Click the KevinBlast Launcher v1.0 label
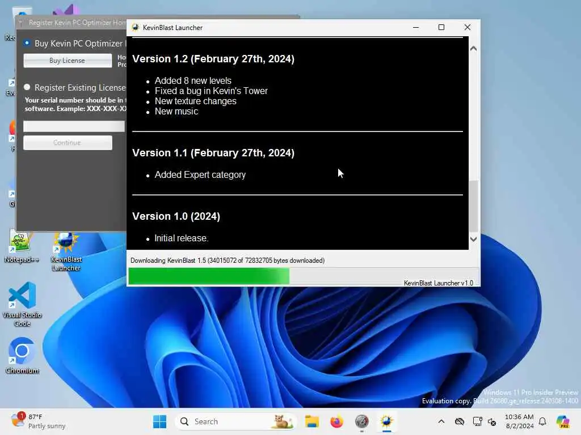The width and height of the screenshot is (581, 435). coord(439,283)
